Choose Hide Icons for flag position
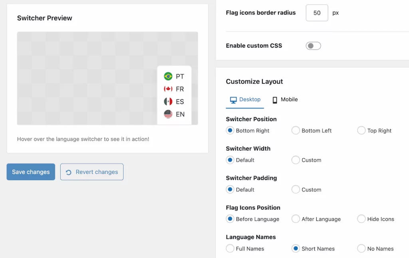409x258 pixels. click(x=361, y=219)
